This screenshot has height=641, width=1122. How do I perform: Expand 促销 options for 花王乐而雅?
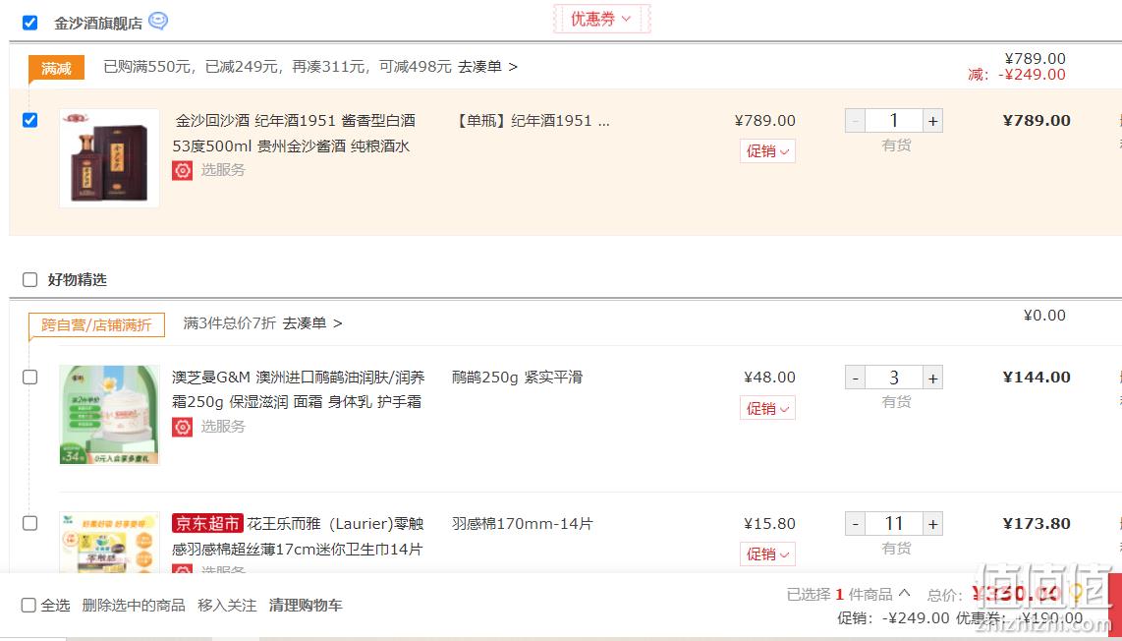pos(767,554)
